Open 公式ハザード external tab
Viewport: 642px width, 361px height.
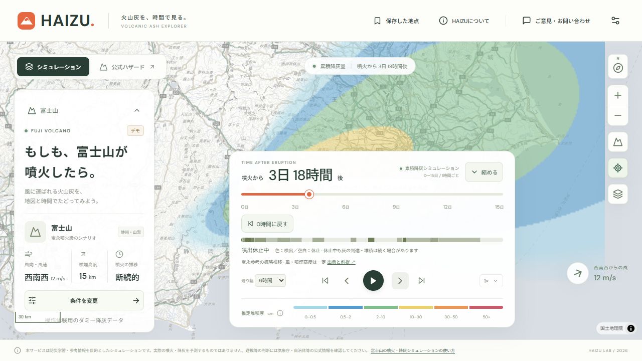(x=127, y=67)
